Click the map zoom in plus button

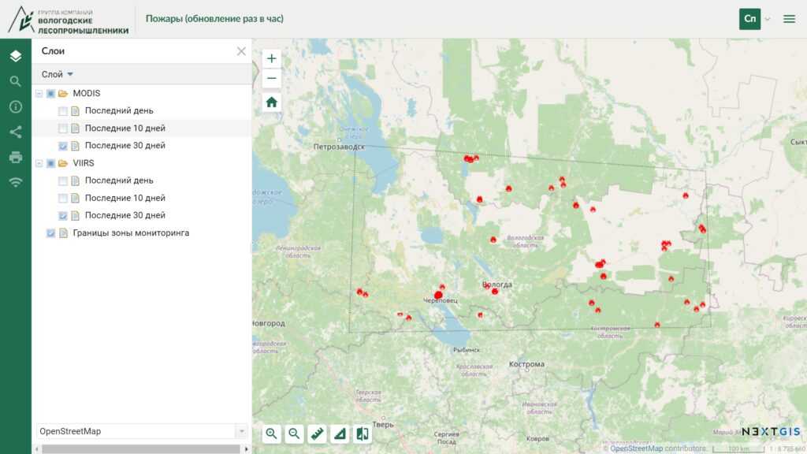(x=272, y=58)
